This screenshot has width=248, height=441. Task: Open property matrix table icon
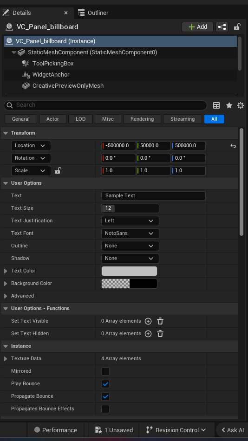(x=216, y=105)
